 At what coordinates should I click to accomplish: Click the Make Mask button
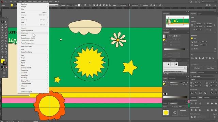pyautogui.click(x=183, y=110)
